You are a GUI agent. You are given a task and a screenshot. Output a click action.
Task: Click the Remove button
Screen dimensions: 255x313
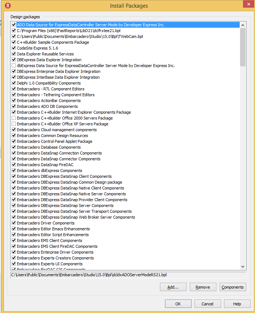point(203,287)
